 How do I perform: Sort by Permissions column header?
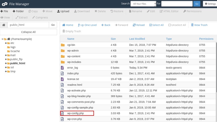tap(206, 39)
